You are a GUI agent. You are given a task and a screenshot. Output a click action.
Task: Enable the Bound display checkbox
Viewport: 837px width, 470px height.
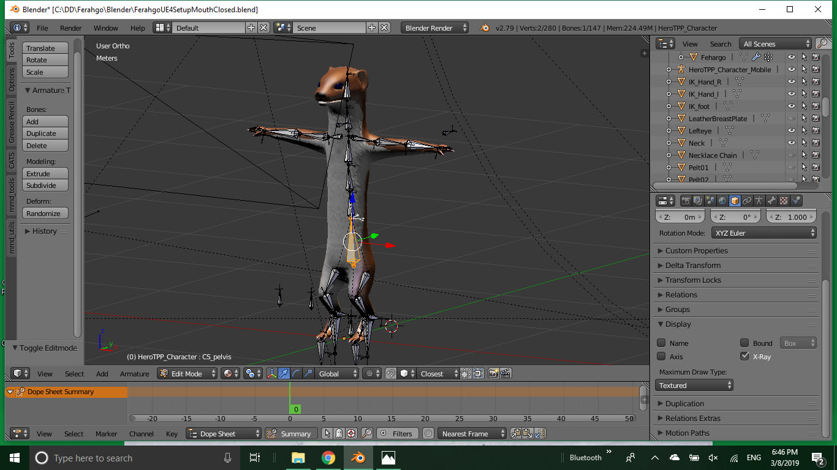click(744, 343)
